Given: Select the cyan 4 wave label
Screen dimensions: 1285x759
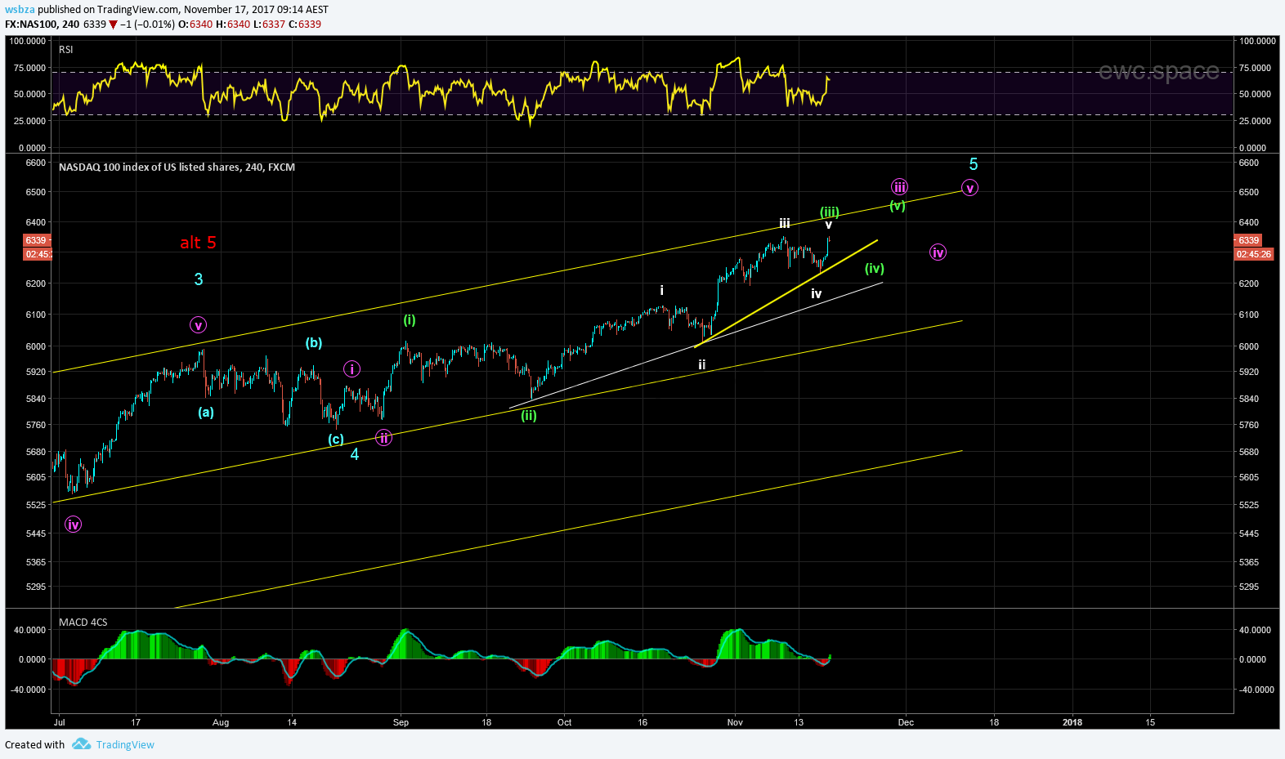Looking at the screenshot, I should (x=355, y=454).
